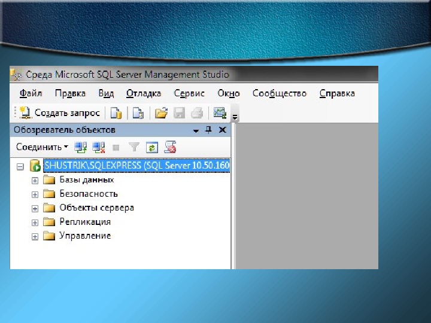Image resolution: width=431 pixels, height=323 pixels.
Task: Select the Репликация tree item
Action: coord(85,222)
